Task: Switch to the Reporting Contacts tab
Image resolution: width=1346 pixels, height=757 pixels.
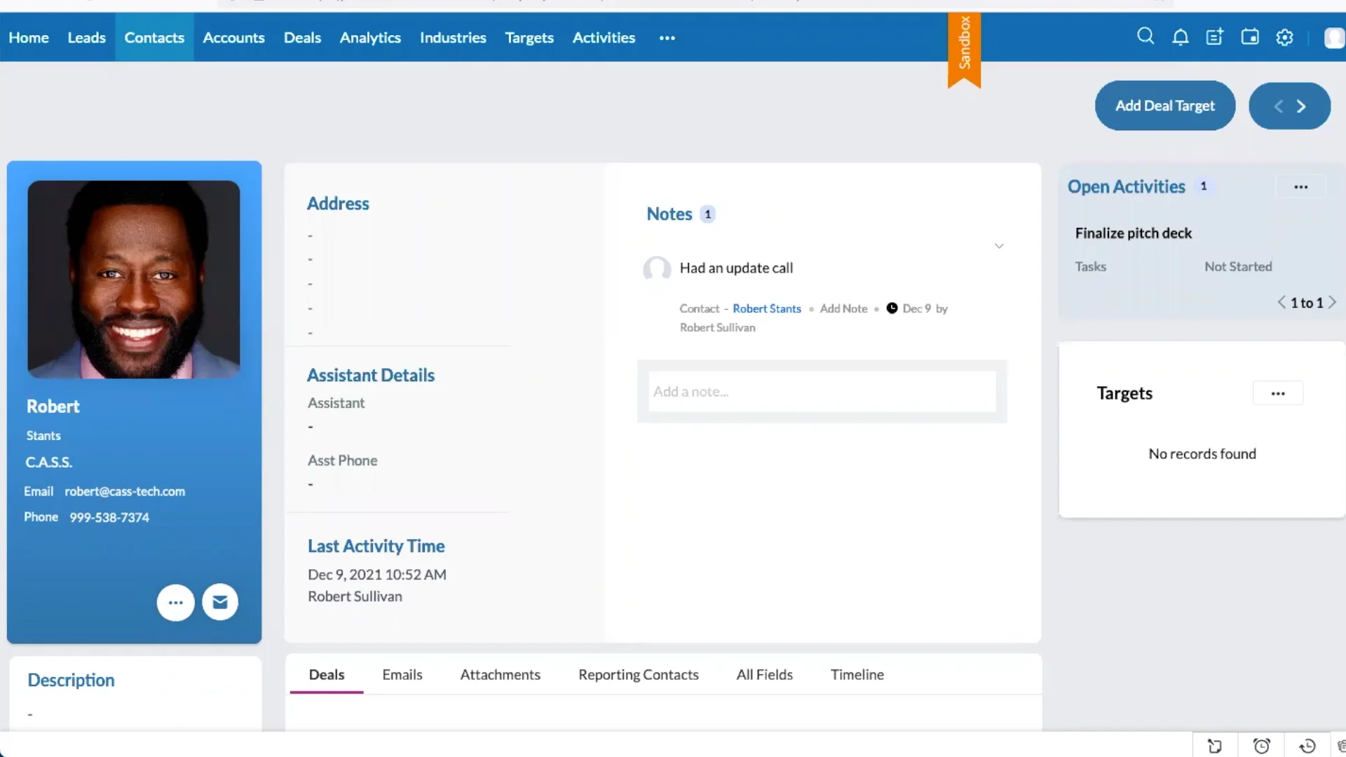Action: click(x=639, y=674)
